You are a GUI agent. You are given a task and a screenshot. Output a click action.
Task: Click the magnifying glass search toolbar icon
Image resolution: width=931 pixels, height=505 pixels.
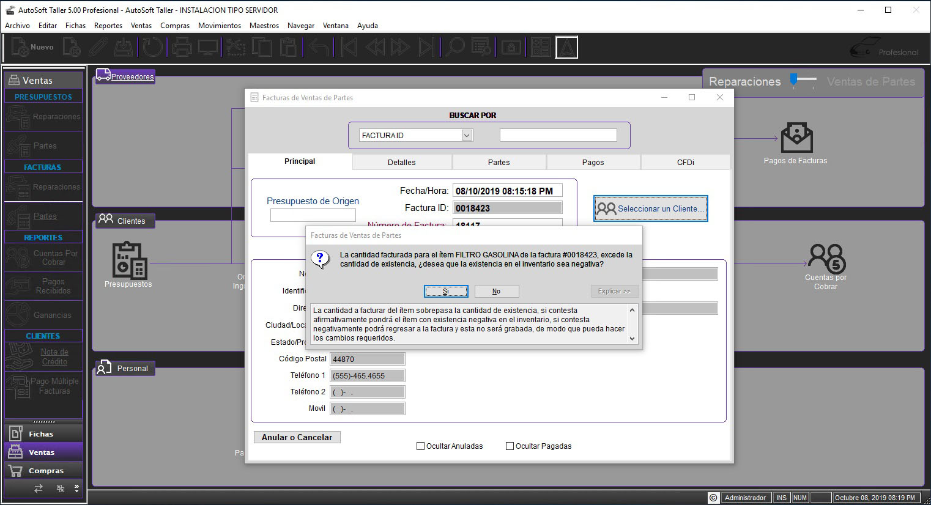pyautogui.click(x=455, y=47)
